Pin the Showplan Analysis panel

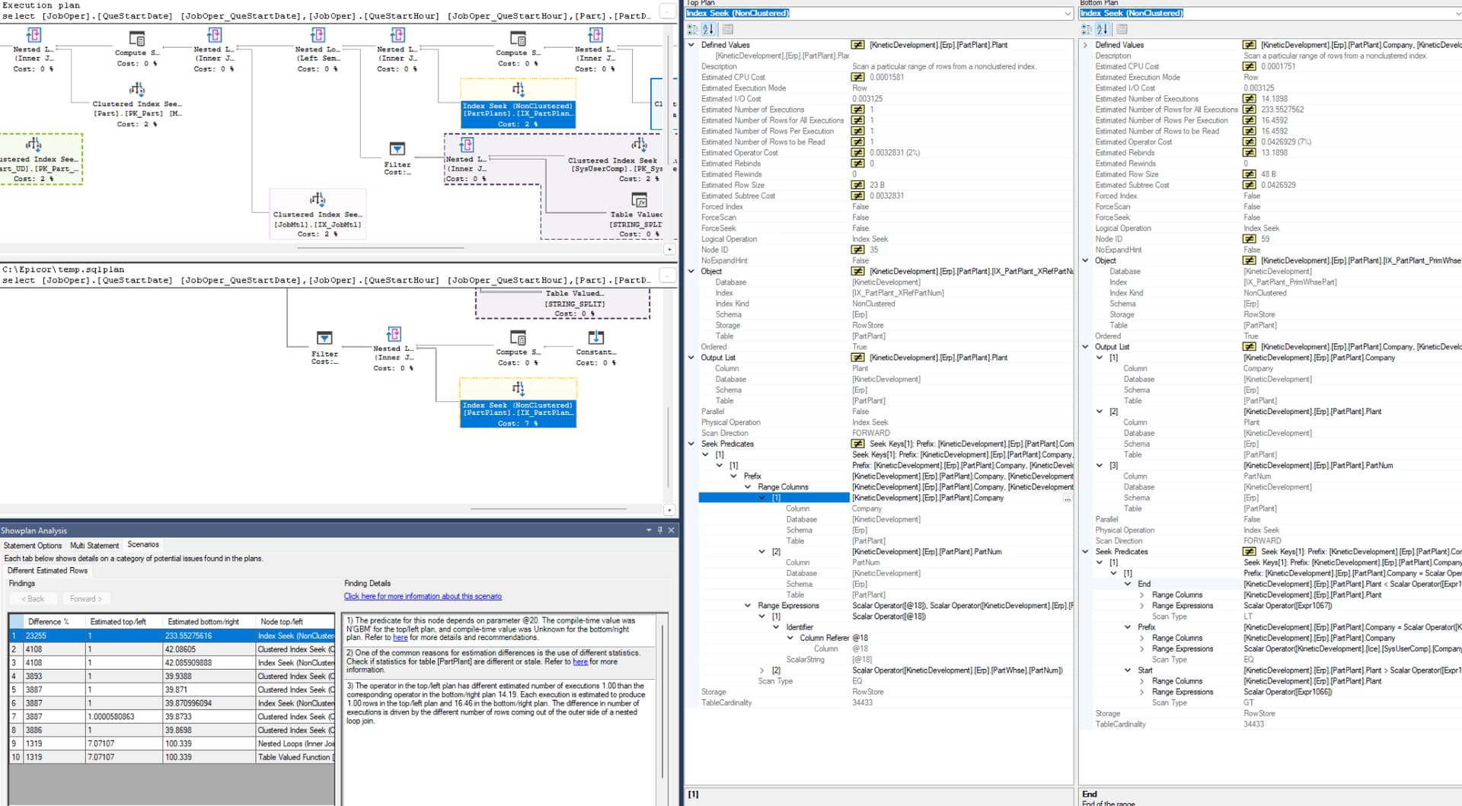[659, 530]
